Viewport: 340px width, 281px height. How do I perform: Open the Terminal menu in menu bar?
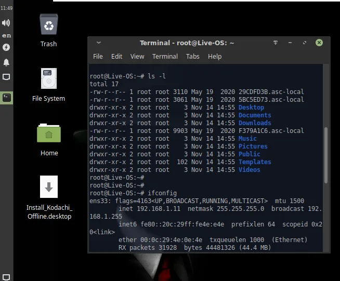[x=165, y=56]
